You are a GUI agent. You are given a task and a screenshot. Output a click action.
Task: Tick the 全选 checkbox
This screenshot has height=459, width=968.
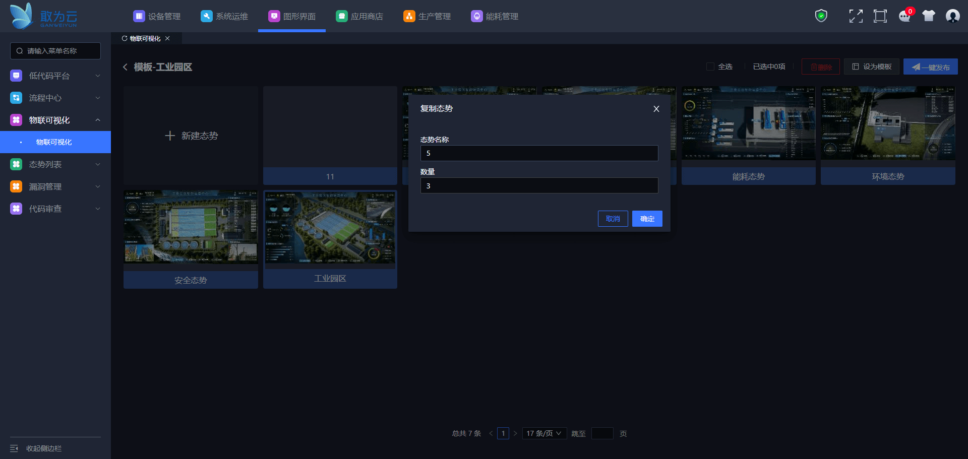710,67
